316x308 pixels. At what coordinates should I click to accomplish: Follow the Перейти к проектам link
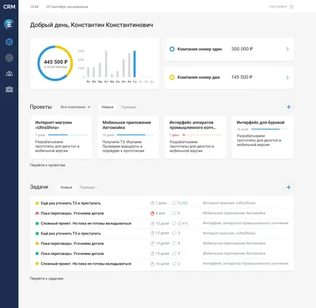coord(47,165)
